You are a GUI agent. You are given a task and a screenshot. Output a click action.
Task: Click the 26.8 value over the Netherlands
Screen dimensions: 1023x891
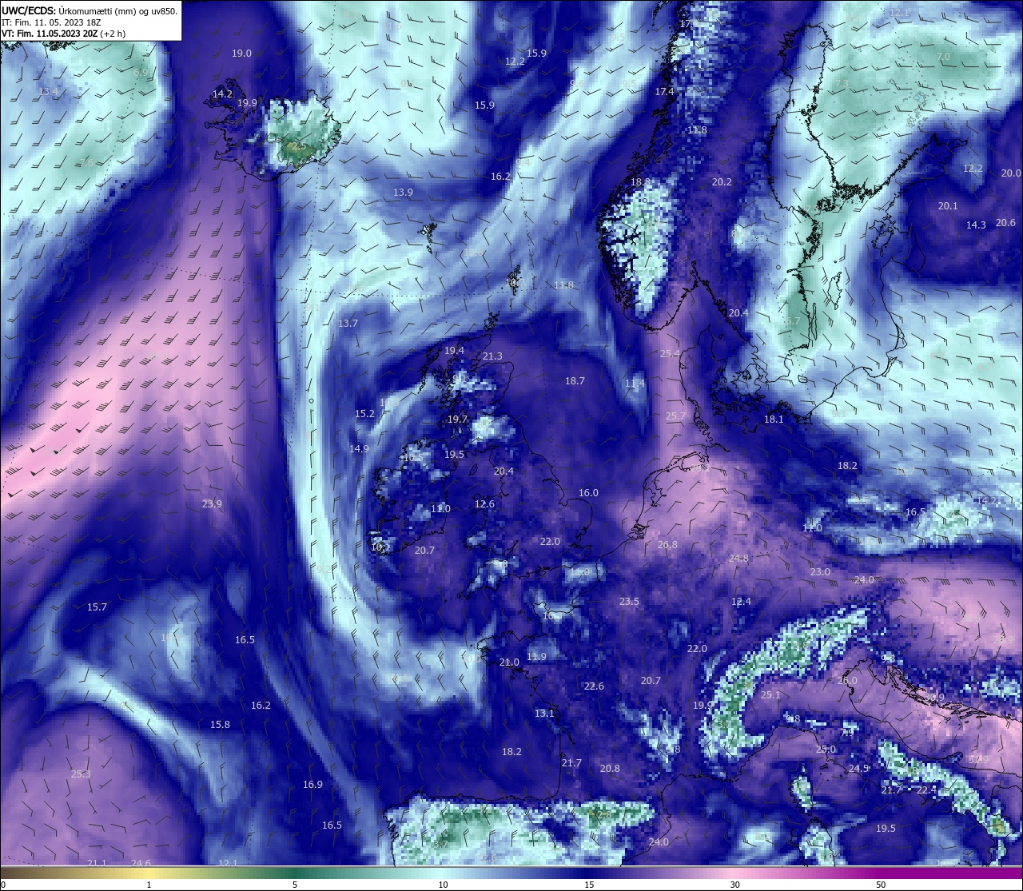[x=667, y=545]
